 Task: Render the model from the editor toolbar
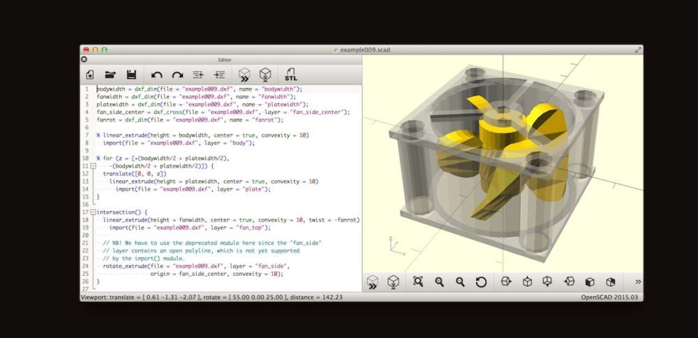(265, 74)
